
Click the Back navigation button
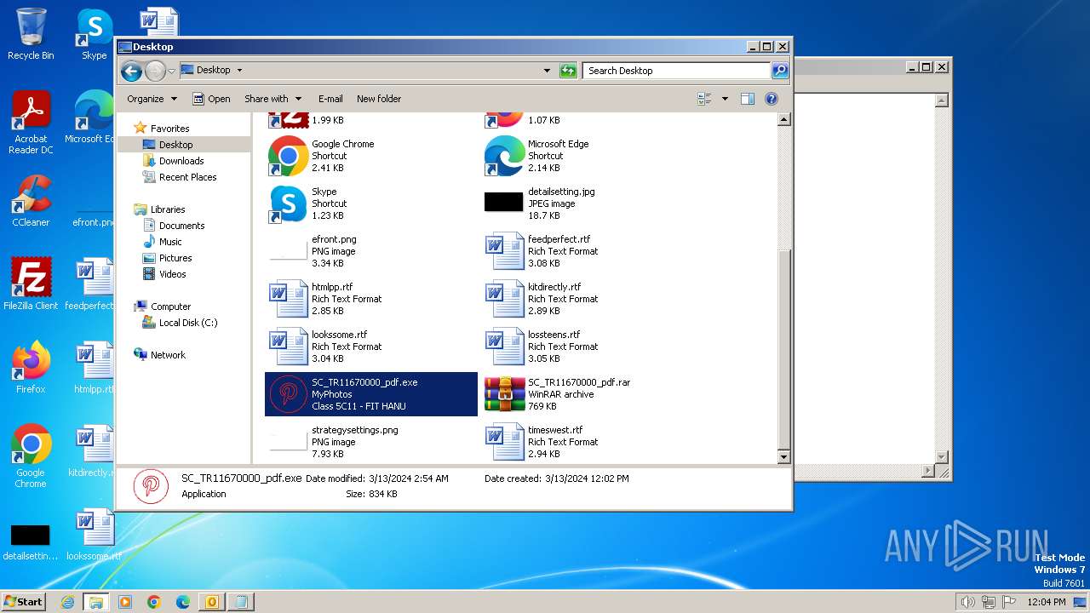pos(131,71)
